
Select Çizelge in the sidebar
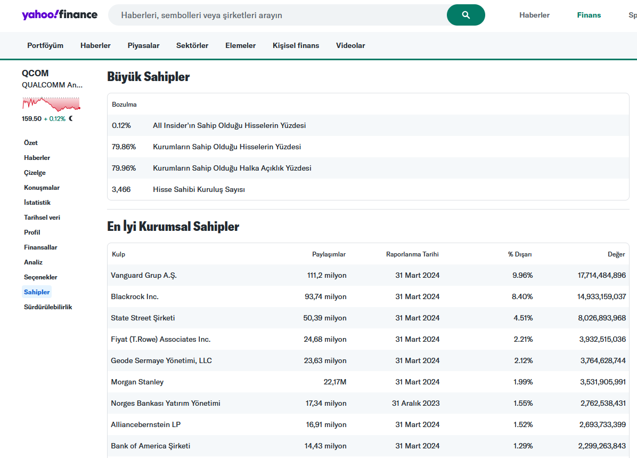[x=35, y=172]
